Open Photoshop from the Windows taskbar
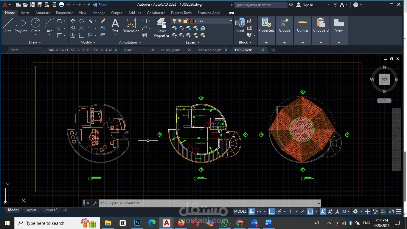The height and width of the screenshot is (229, 407). click(137, 223)
